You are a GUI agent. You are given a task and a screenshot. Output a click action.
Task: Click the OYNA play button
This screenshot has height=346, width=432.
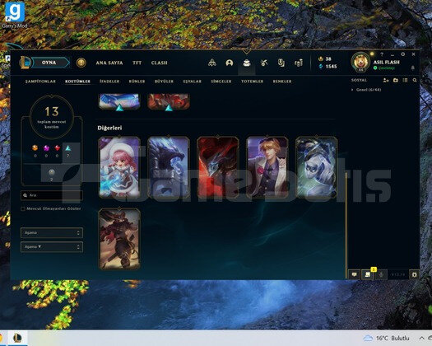click(50, 63)
